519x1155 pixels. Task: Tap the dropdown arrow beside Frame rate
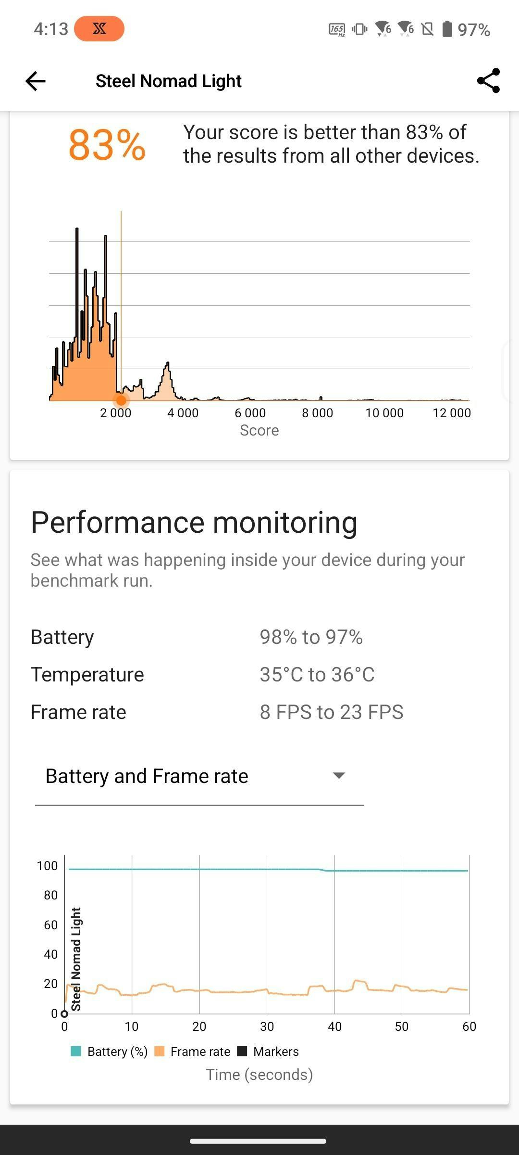click(339, 776)
